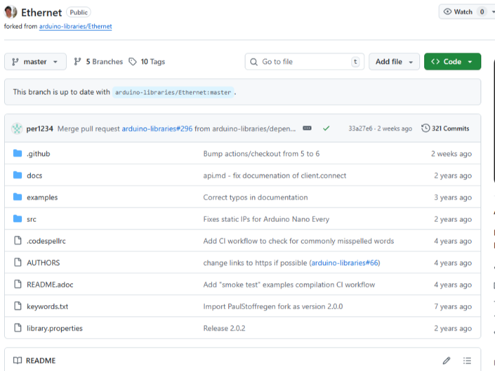This screenshot has height=371, width=495.
Task: Click the green check status icon
Action: pyautogui.click(x=326, y=128)
